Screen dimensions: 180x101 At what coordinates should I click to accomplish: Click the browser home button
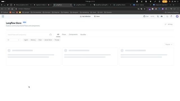(x=12, y=9)
